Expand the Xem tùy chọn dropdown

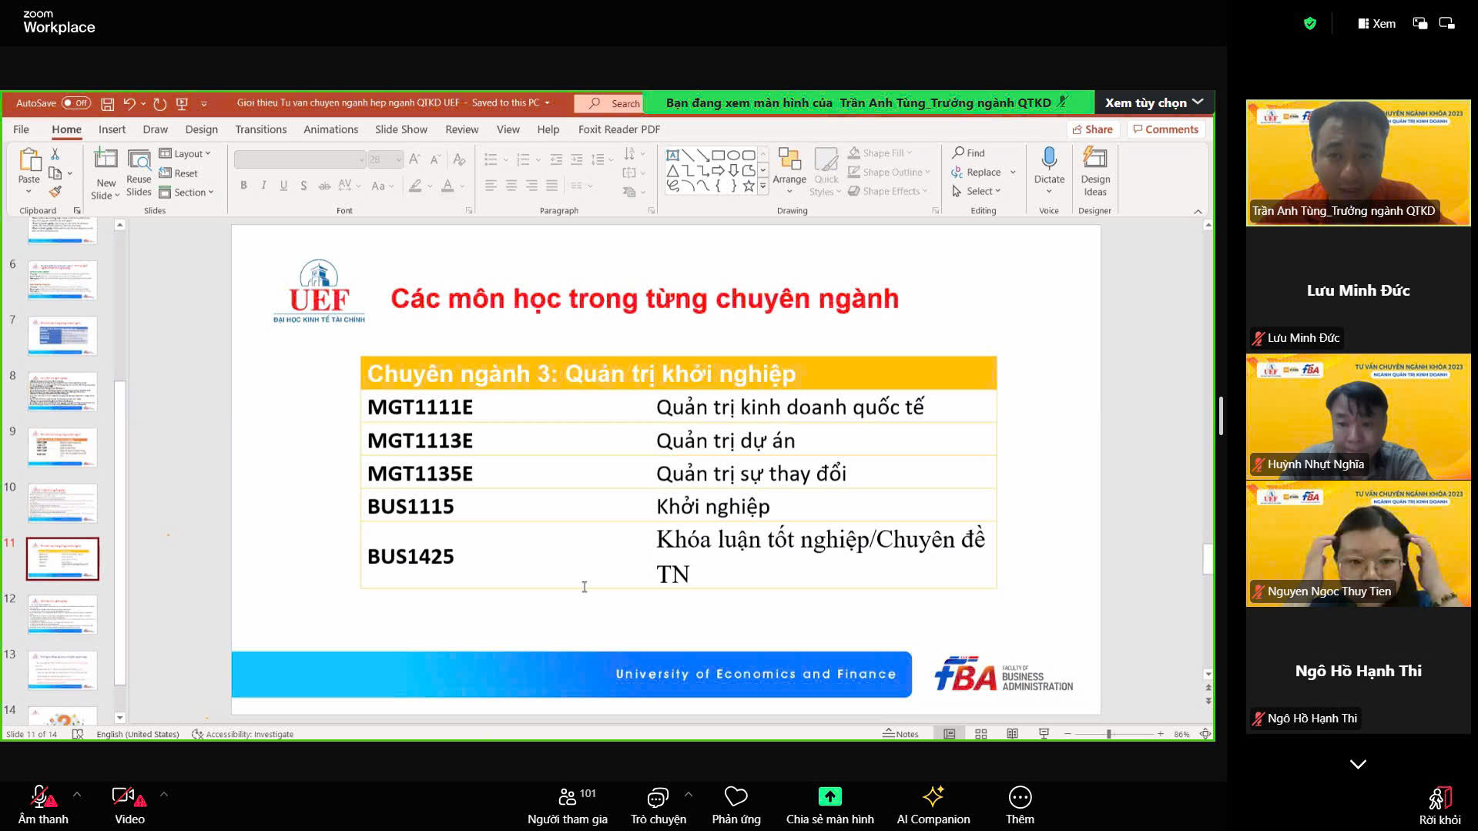point(1153,102)
